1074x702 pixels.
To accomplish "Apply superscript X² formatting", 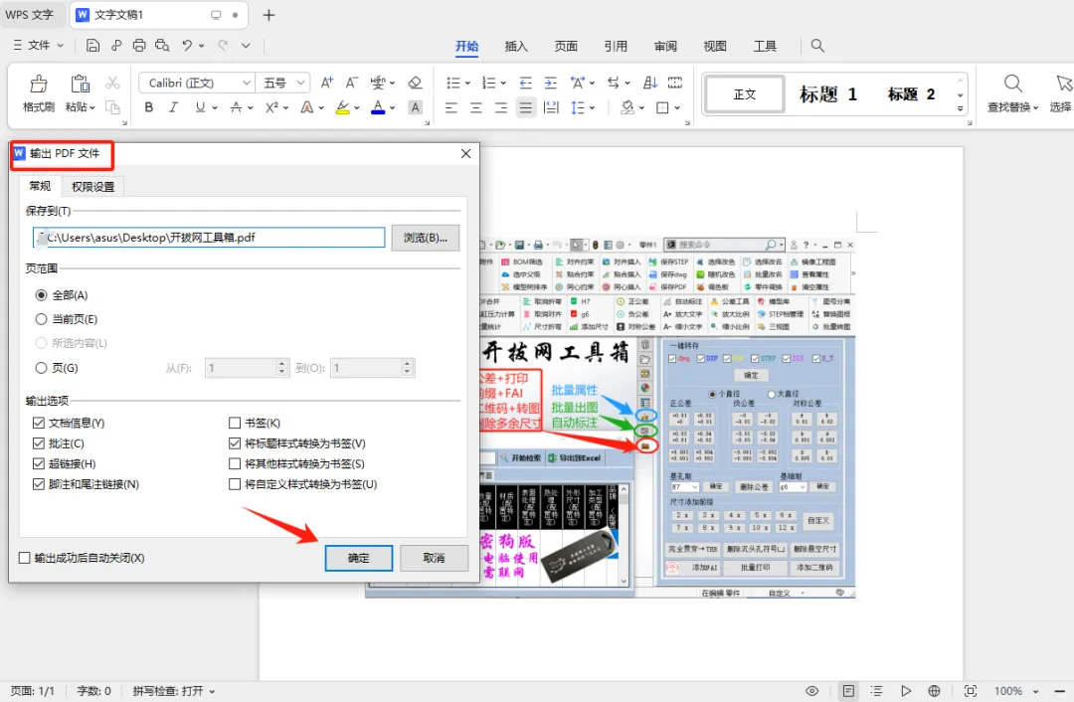I will (x=271, y=107).
